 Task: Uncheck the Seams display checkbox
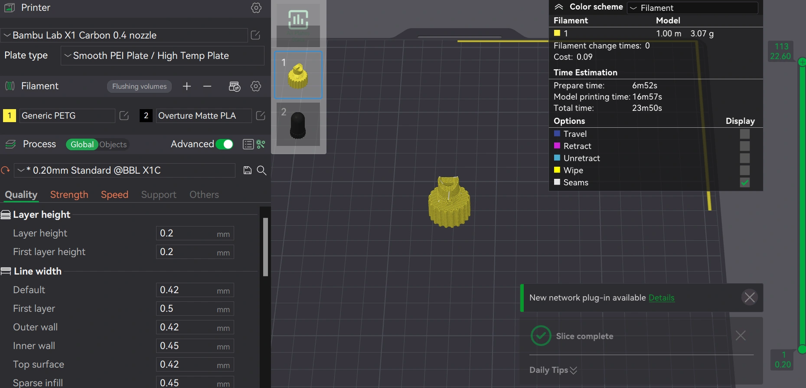point(744,182)
